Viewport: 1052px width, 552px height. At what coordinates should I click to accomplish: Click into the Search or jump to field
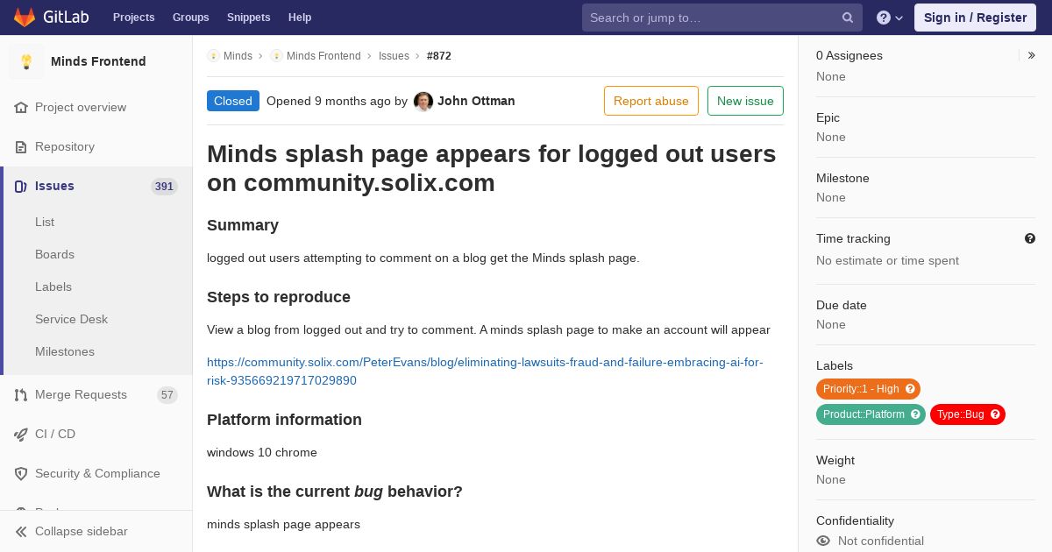(x=722, y=18)
